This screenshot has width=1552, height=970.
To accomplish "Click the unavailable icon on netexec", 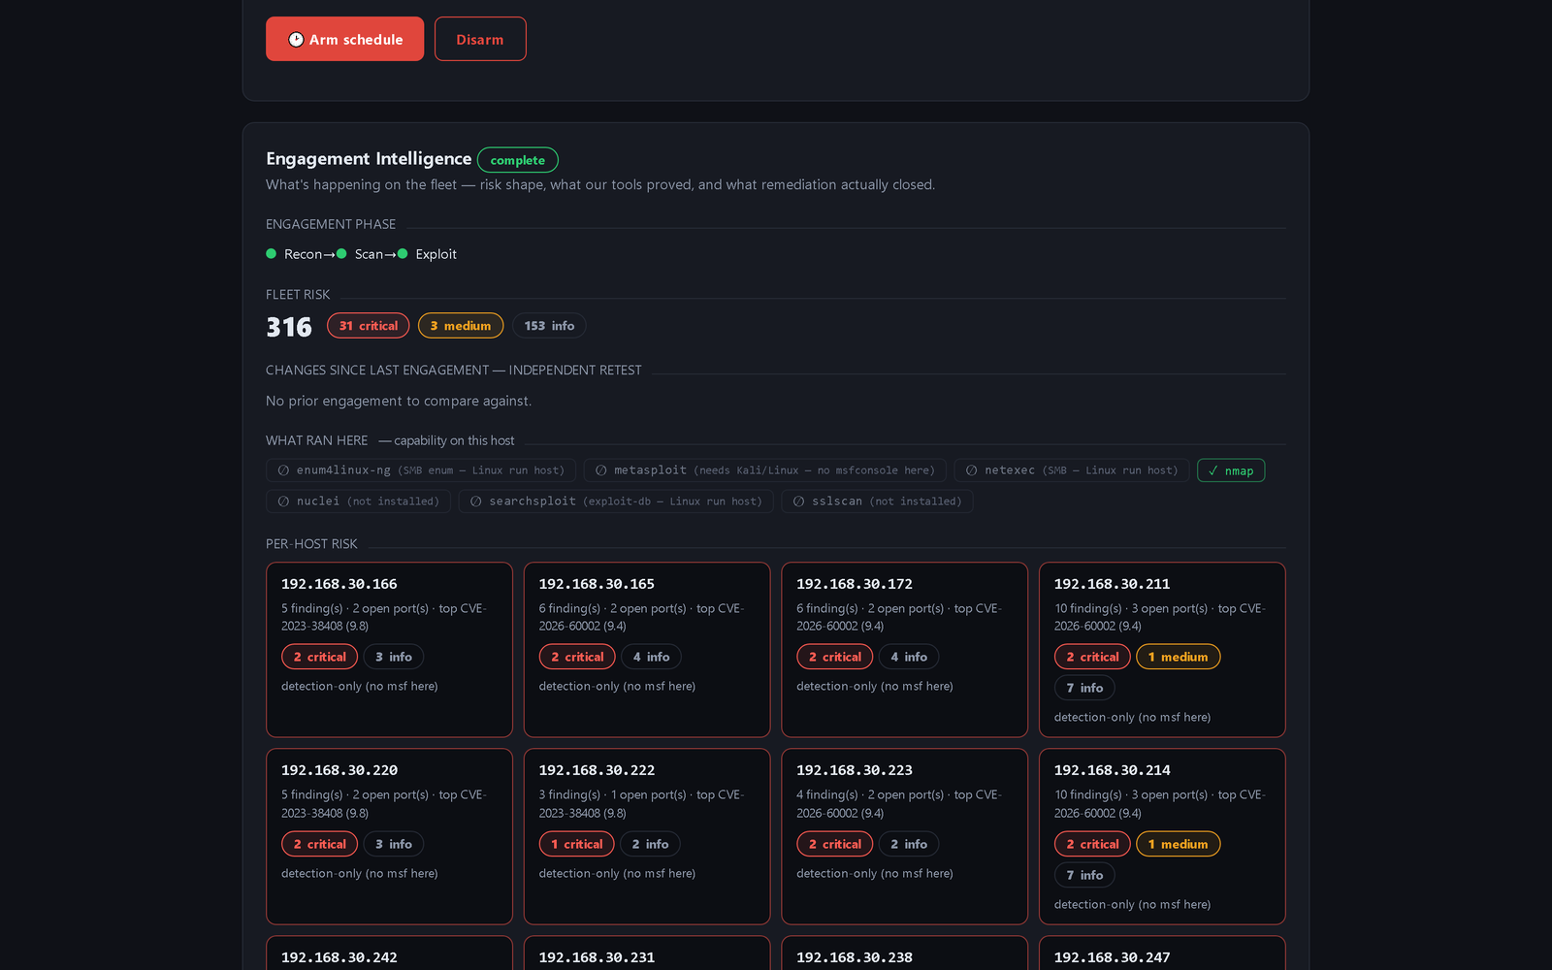I will (x=971, y=470).
